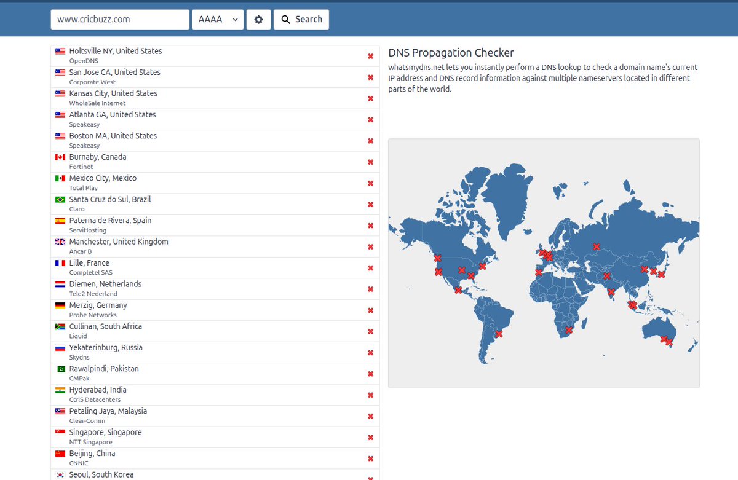738x480 pixels.
Task: Click the Germany flag beside Merzig
Action: [60, 305]
